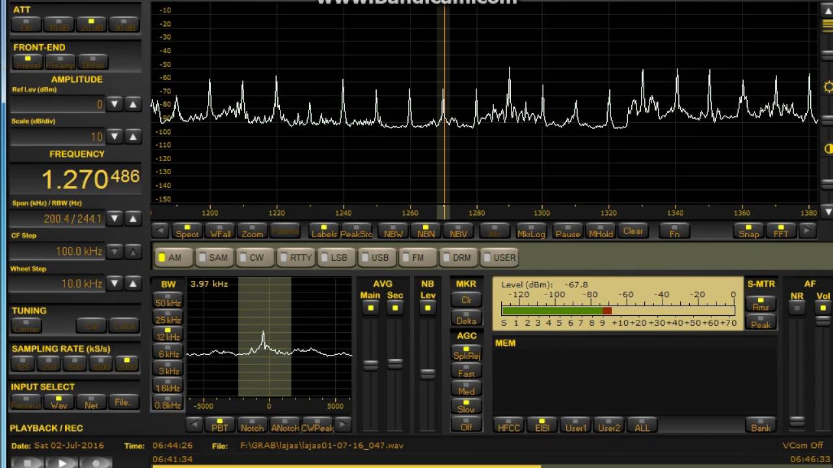Set AGC to Fast
Image resolution: width=833 pixels, height=468 pixels.
[466, 372]
